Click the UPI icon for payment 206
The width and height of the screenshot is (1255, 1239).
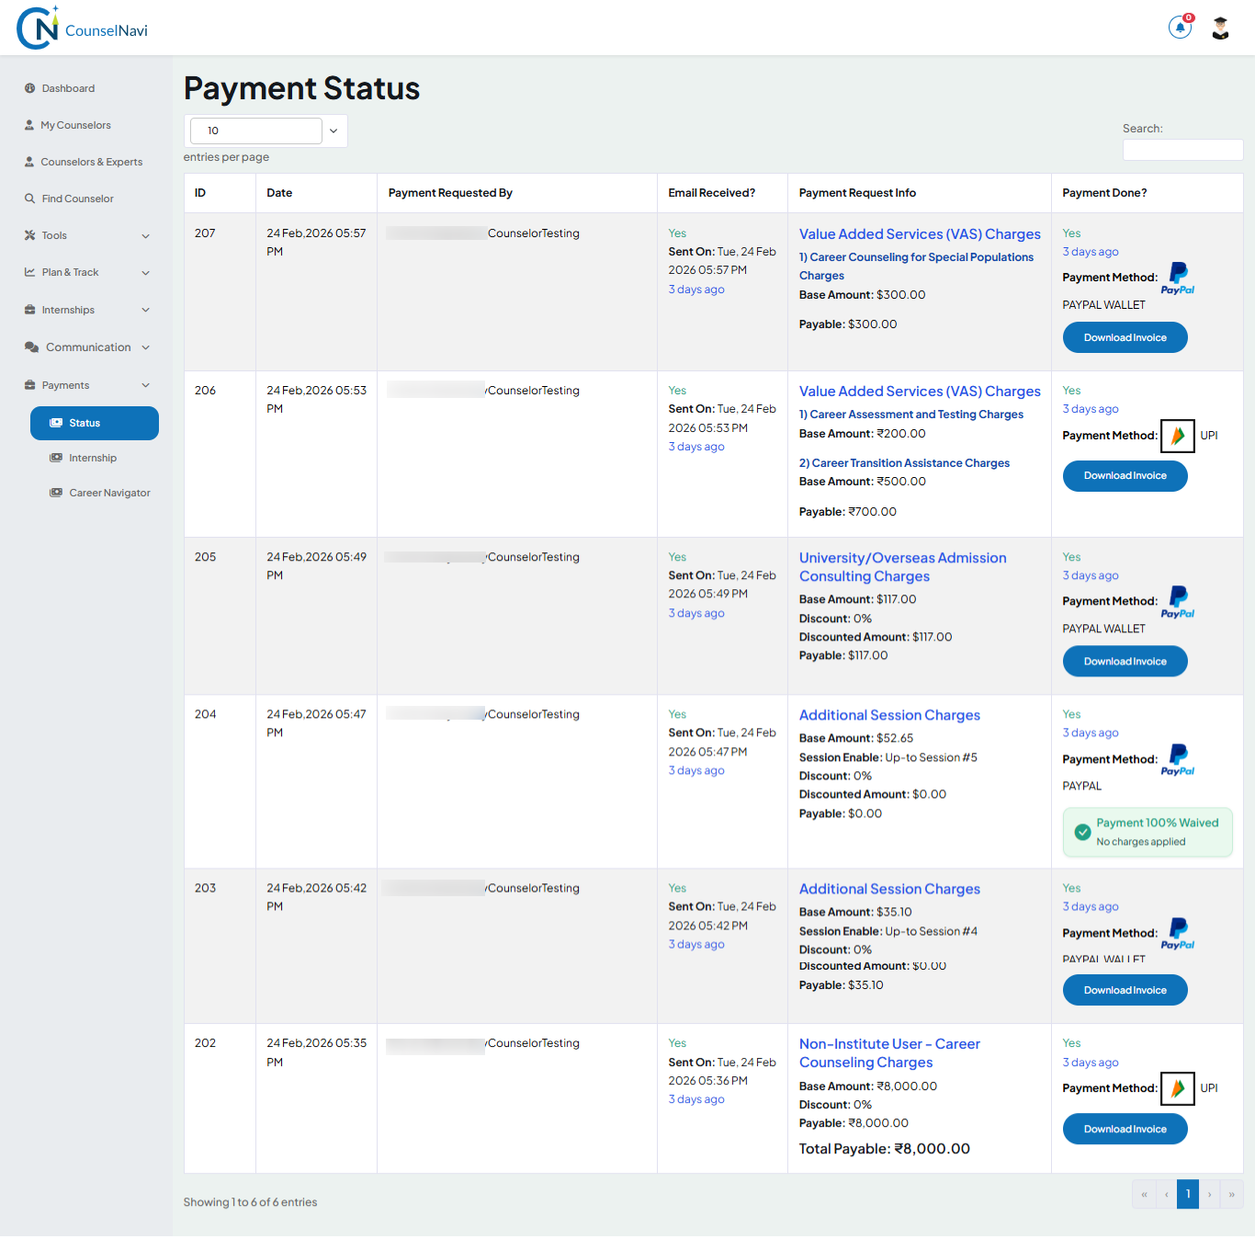coord(1179,436)
